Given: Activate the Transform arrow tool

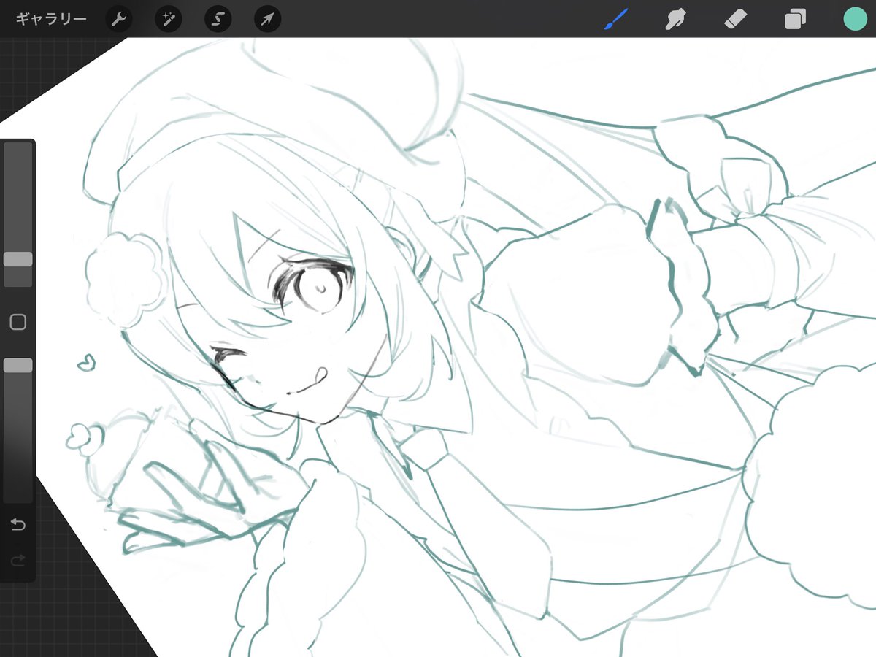Looking at the screenshot, I should [268, 20].
